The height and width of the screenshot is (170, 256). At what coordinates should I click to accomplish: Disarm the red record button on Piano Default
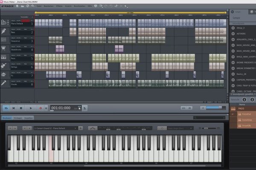click(x=26, y=21)
